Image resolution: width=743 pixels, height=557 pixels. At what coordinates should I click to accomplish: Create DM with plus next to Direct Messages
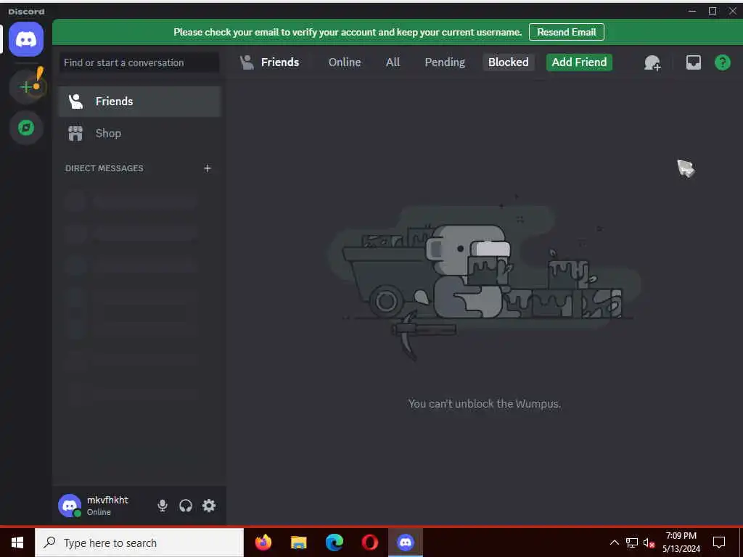coord(207,168)
